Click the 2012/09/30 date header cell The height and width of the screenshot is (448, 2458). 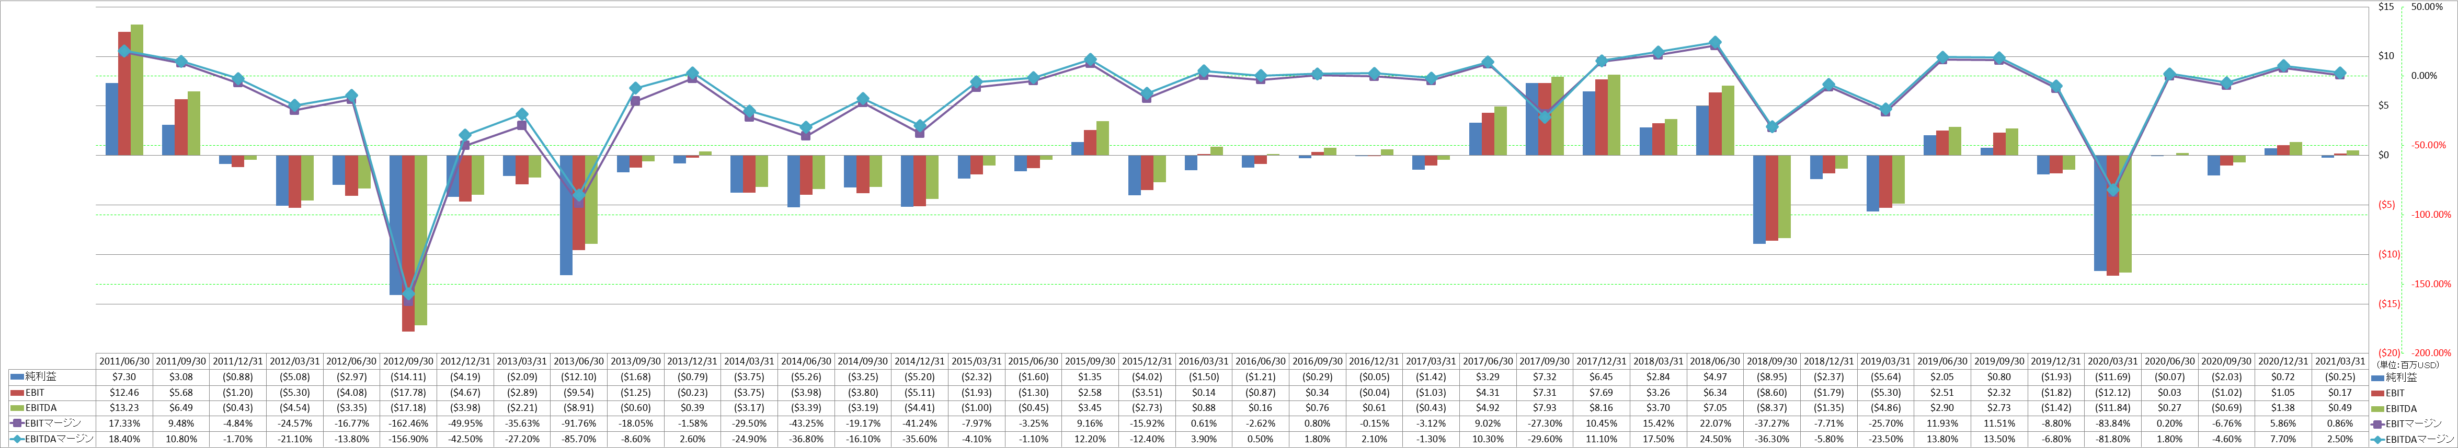(x=408, y=362)
